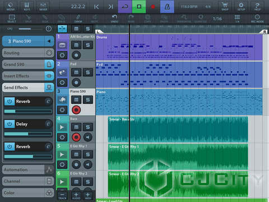Screen dimensions: 269x202
Task: Edit the Delay send effect
Action: click(48, 124)
